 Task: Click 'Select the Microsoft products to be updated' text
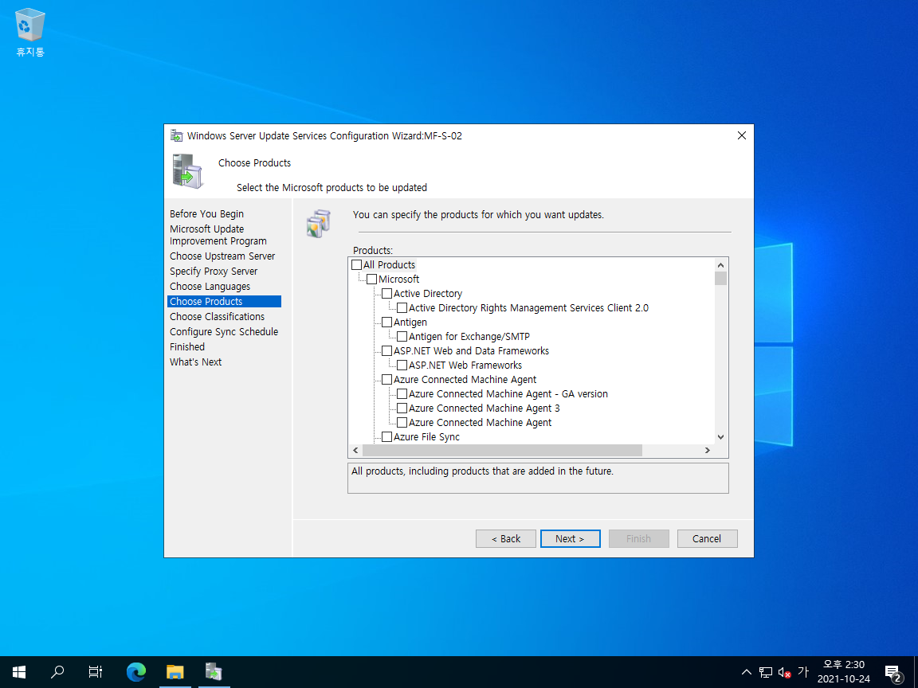(332, 188)
